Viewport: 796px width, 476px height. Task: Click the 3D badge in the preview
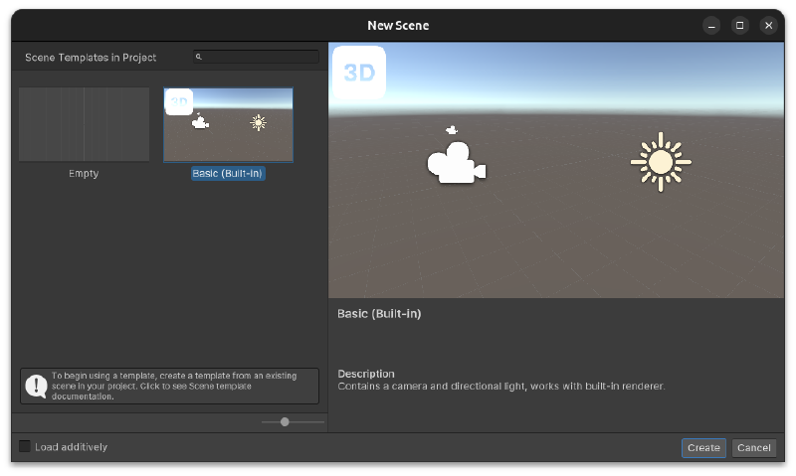point(359,73)
